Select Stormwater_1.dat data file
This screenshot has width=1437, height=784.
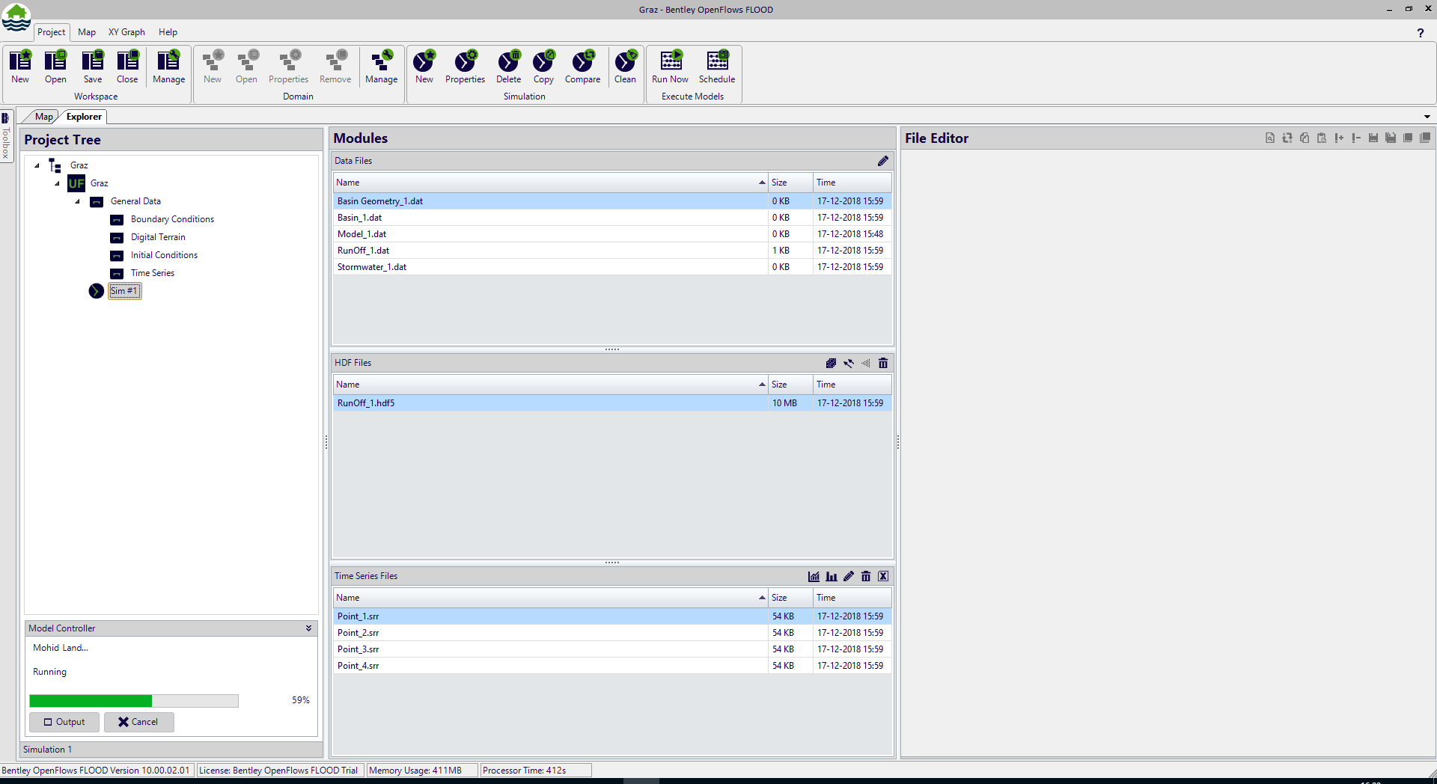(x=612, y=267)
